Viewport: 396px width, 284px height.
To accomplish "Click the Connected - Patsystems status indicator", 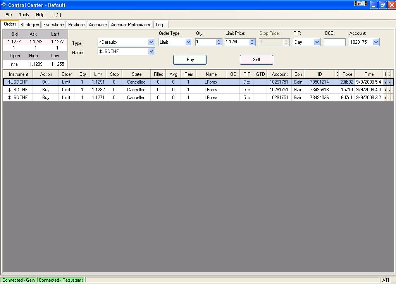I will (x=61, y=280).
